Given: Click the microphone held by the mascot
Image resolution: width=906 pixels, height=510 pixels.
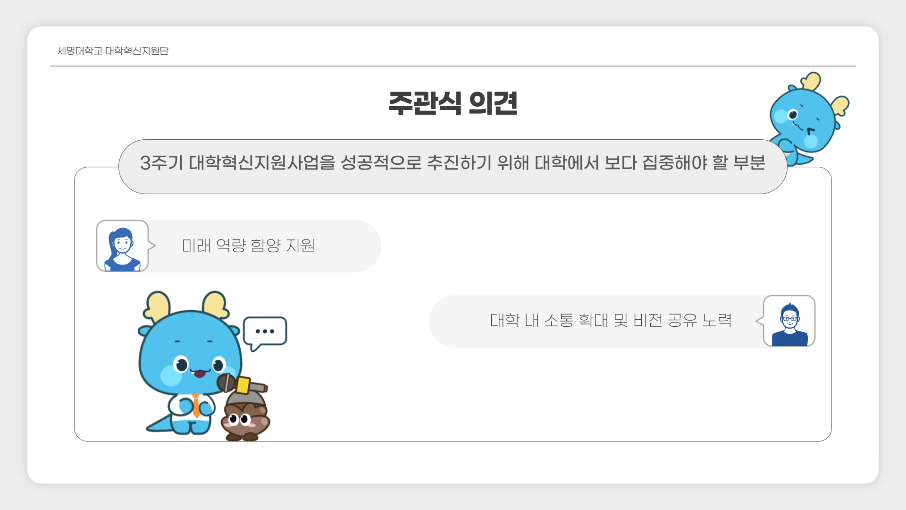Looking at the screenshot, I should (x=242, y=384).
